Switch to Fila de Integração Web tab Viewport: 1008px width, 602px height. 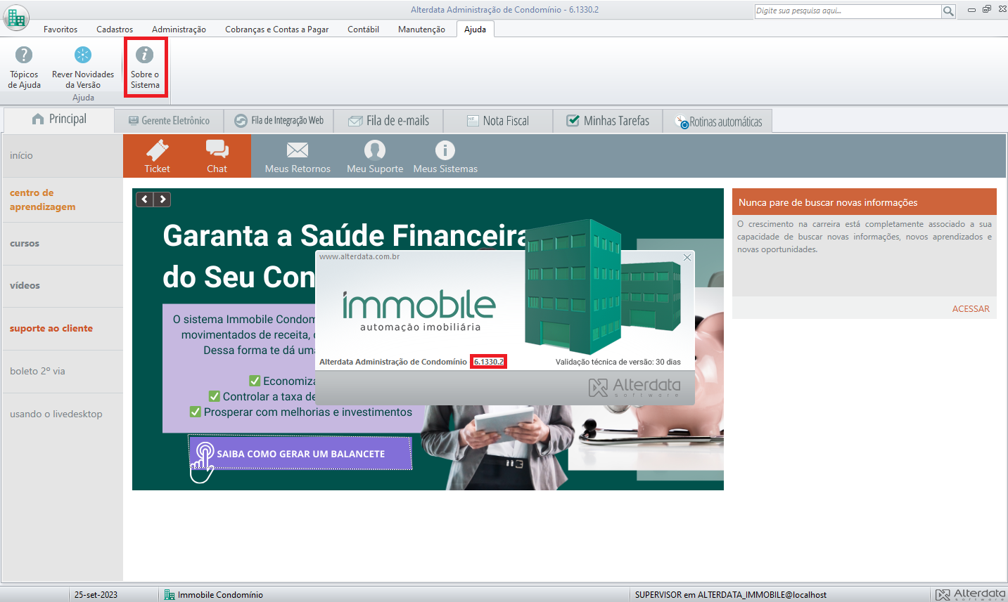click(279, 121)
